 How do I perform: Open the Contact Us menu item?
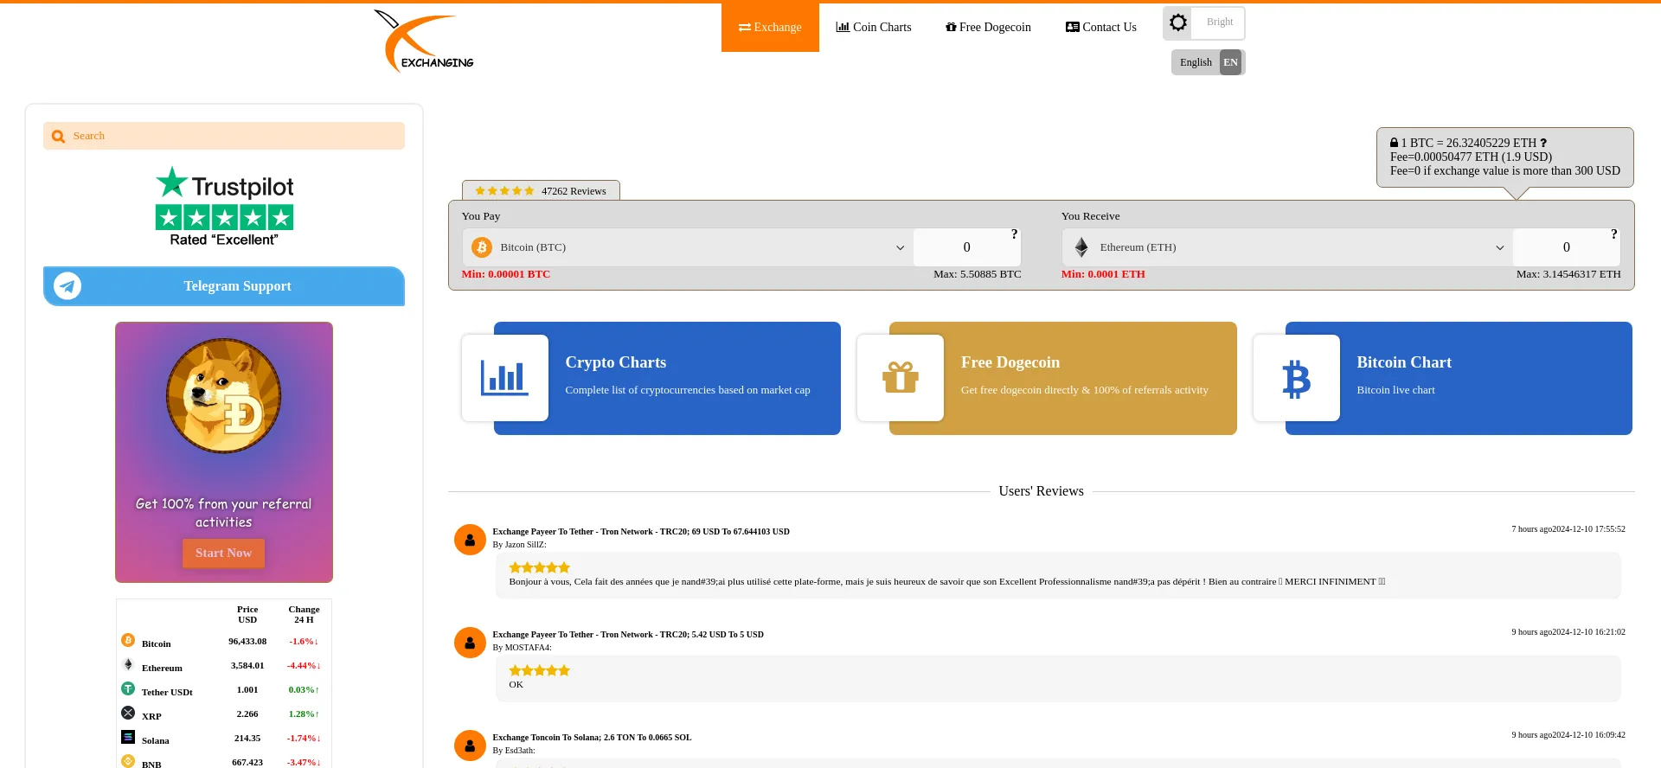1100,27
